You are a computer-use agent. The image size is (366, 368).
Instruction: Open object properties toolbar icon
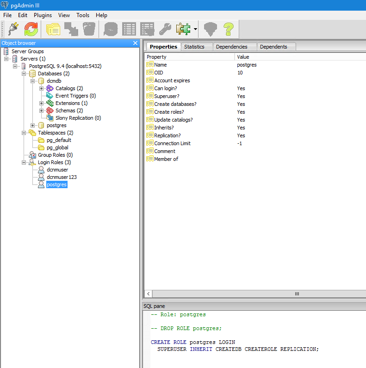53,29
